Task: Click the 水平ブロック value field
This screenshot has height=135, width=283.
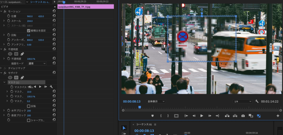Action: [29, 111]
